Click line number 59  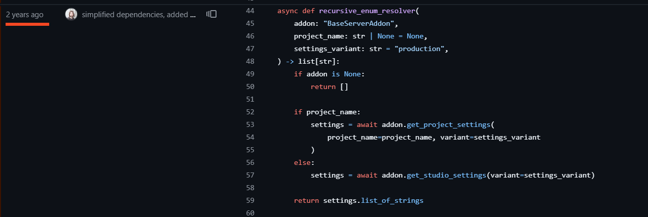point(249,200)
